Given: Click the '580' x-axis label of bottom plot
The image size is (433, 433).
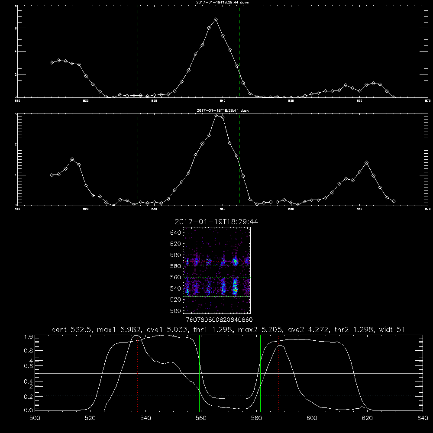Looking at the screenshot, I should (256, 418).
